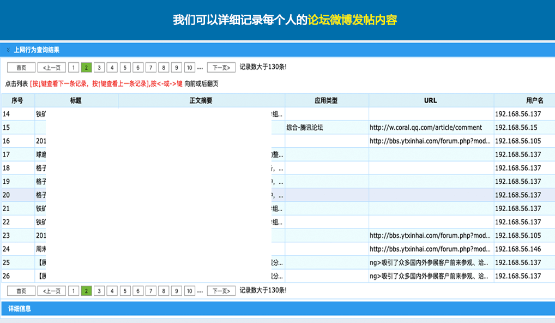Click bottom 首页 pagination button

21,291
